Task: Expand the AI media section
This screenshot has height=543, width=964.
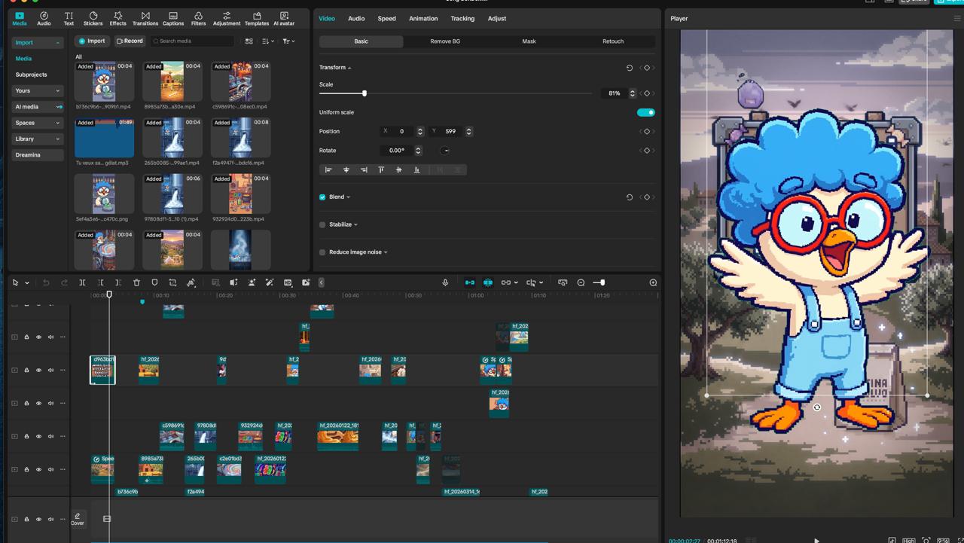Action: [x=59, y=107]
